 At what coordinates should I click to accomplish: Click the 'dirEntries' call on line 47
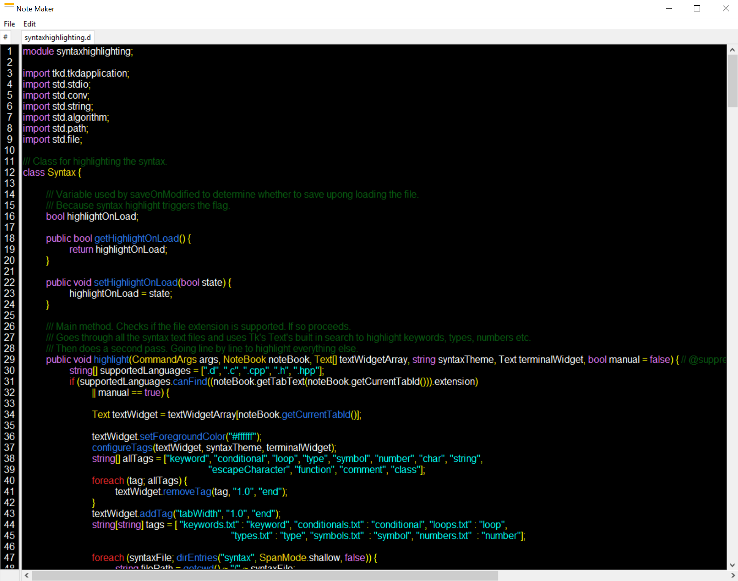coord(197,558)
